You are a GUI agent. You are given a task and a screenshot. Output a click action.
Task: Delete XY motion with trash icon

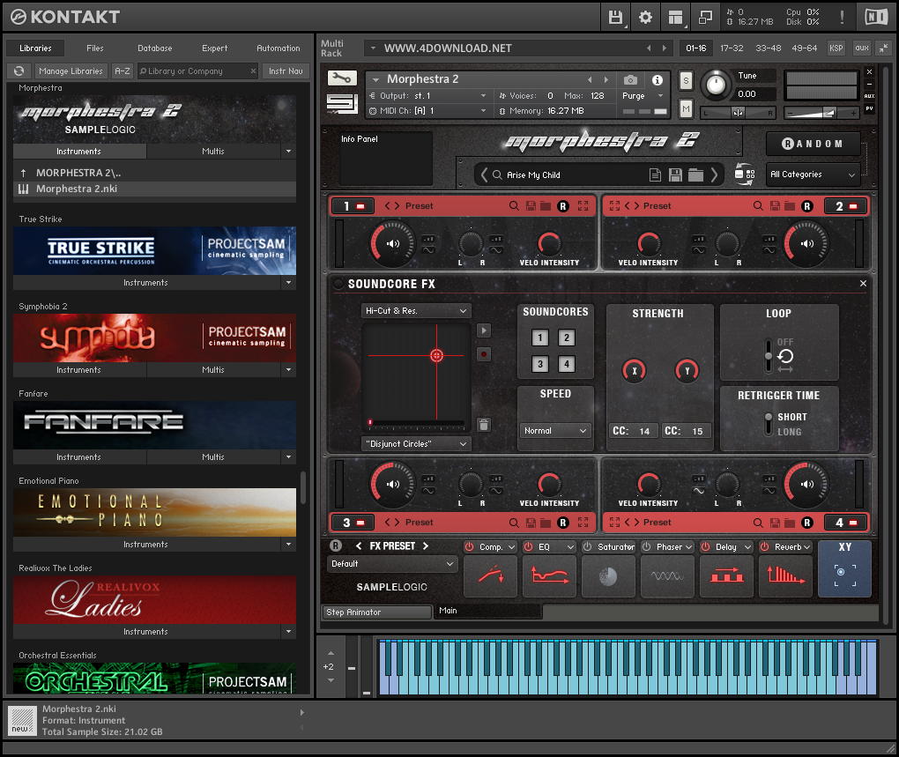[x=483, y=425]
